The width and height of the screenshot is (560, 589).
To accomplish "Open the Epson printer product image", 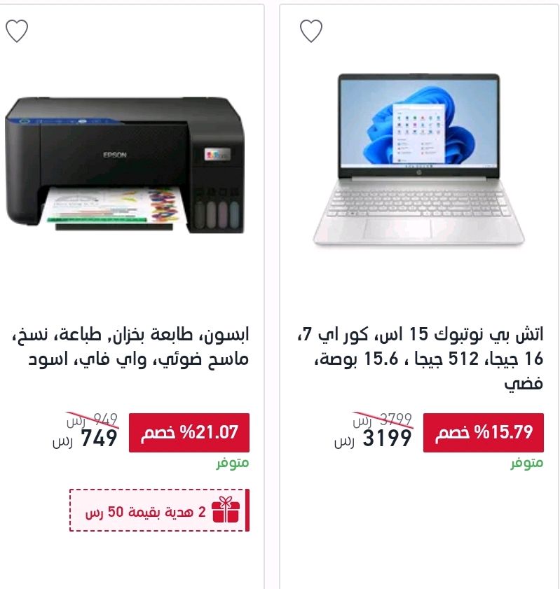I will [124, 165].
